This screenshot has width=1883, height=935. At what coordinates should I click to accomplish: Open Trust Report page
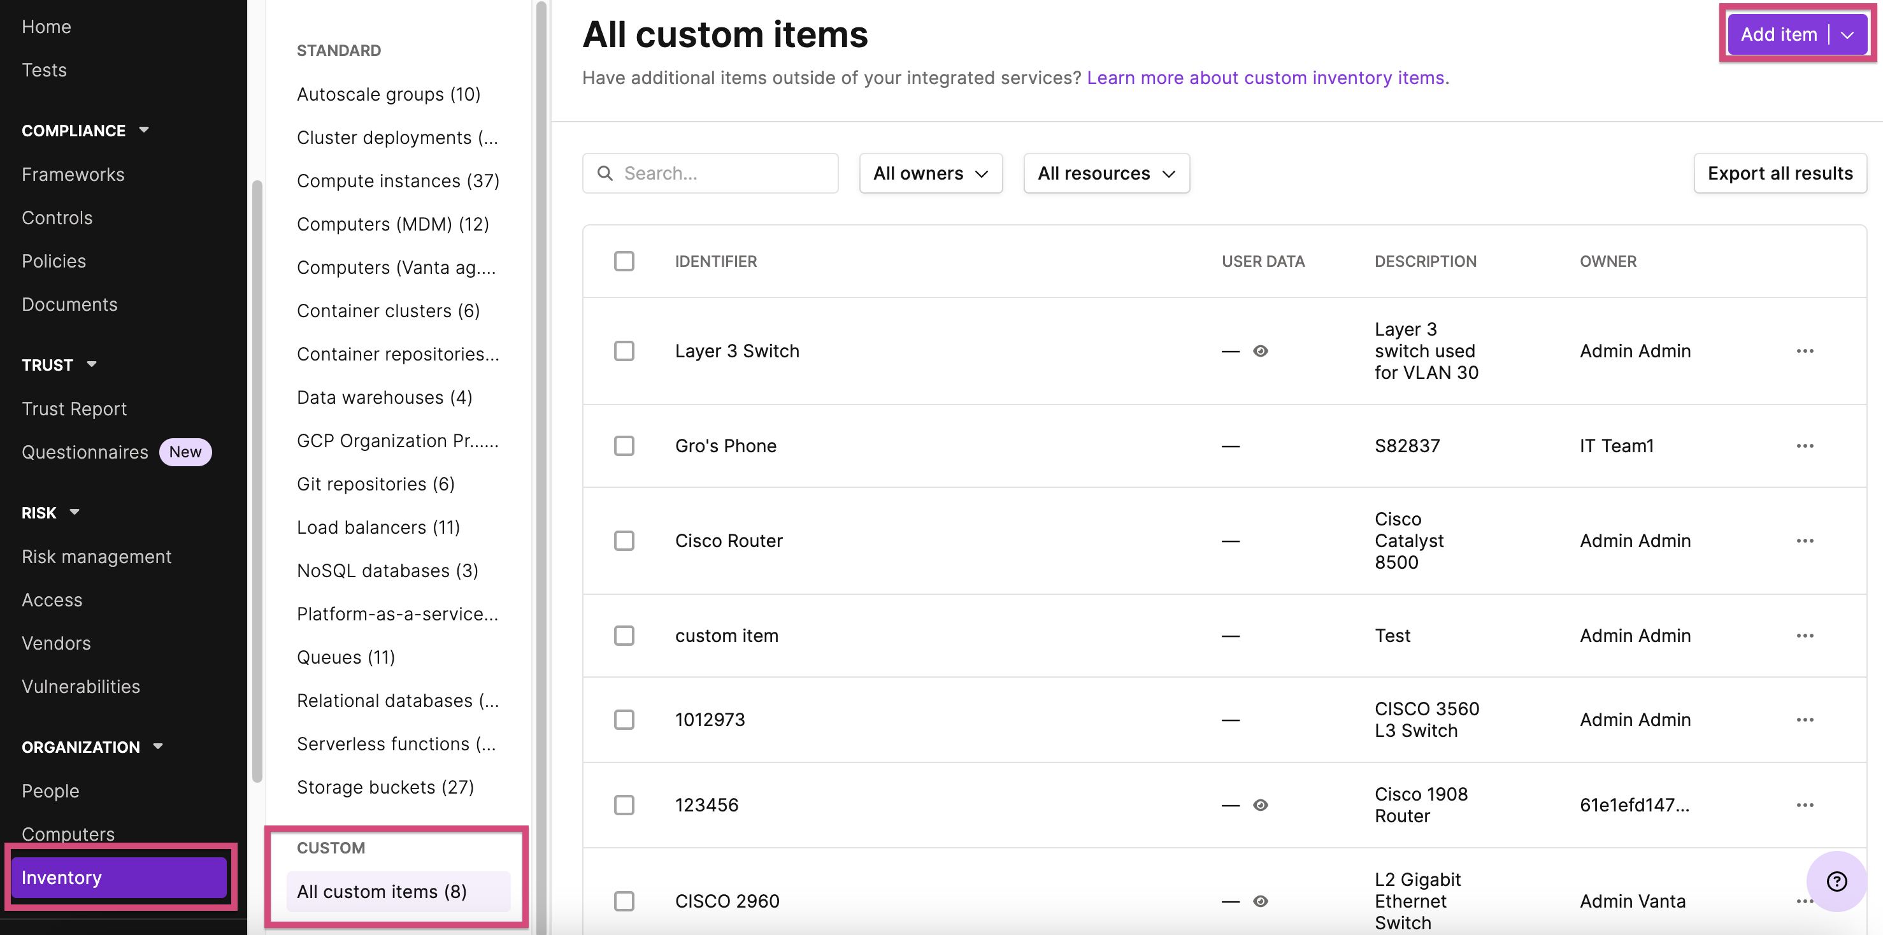(74, 409)
